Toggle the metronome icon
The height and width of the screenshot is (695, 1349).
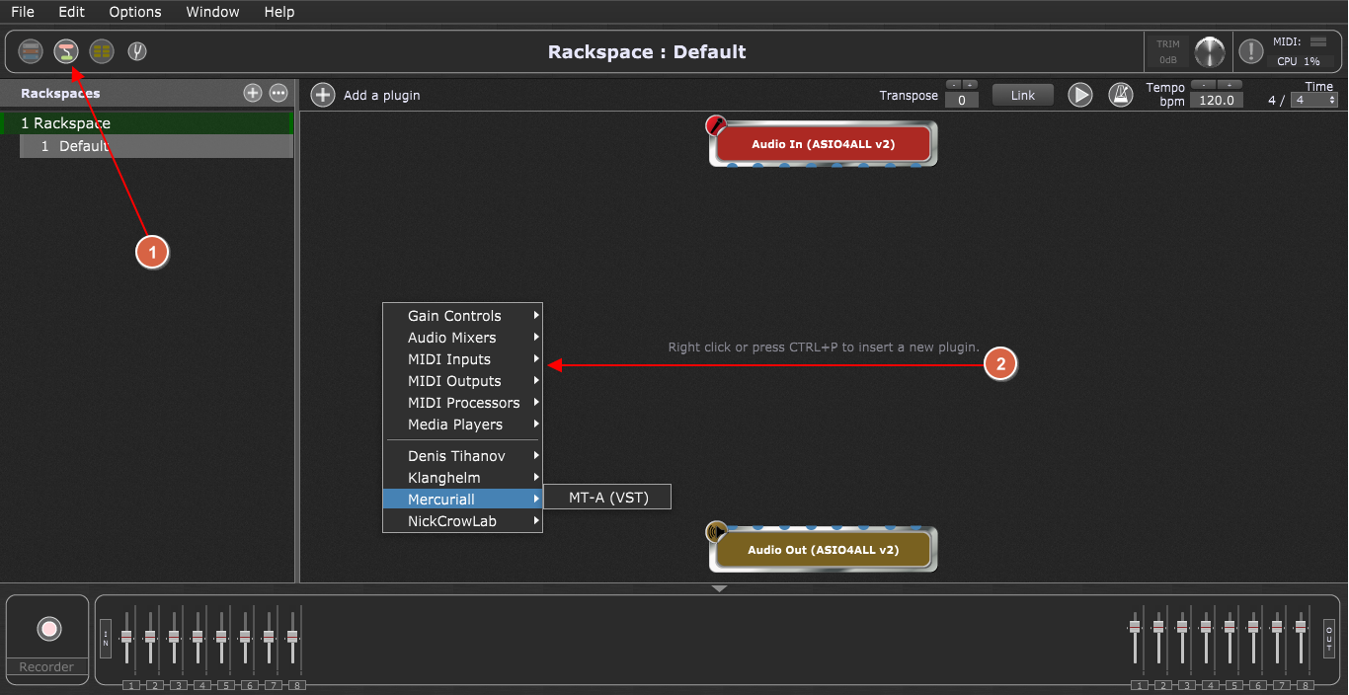(x=1120, y=95)
